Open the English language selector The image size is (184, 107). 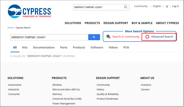pos(157,6)
